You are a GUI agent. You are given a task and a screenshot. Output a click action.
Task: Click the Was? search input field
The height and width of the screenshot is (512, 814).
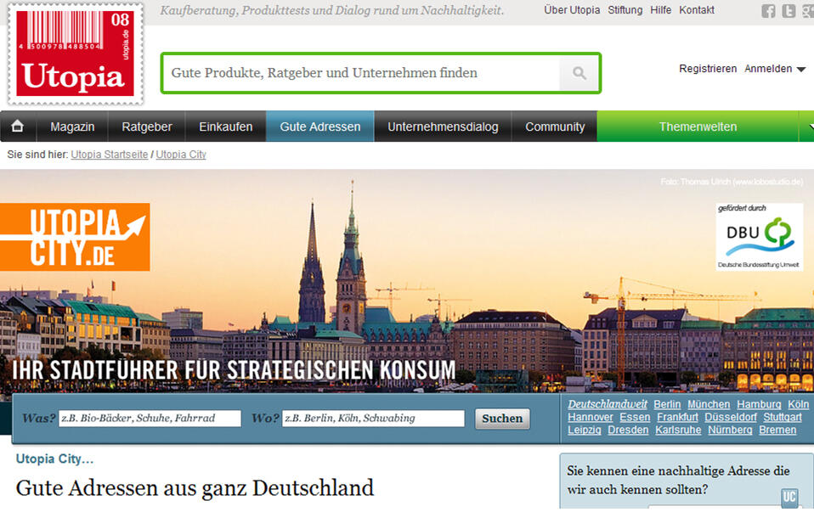149,418
